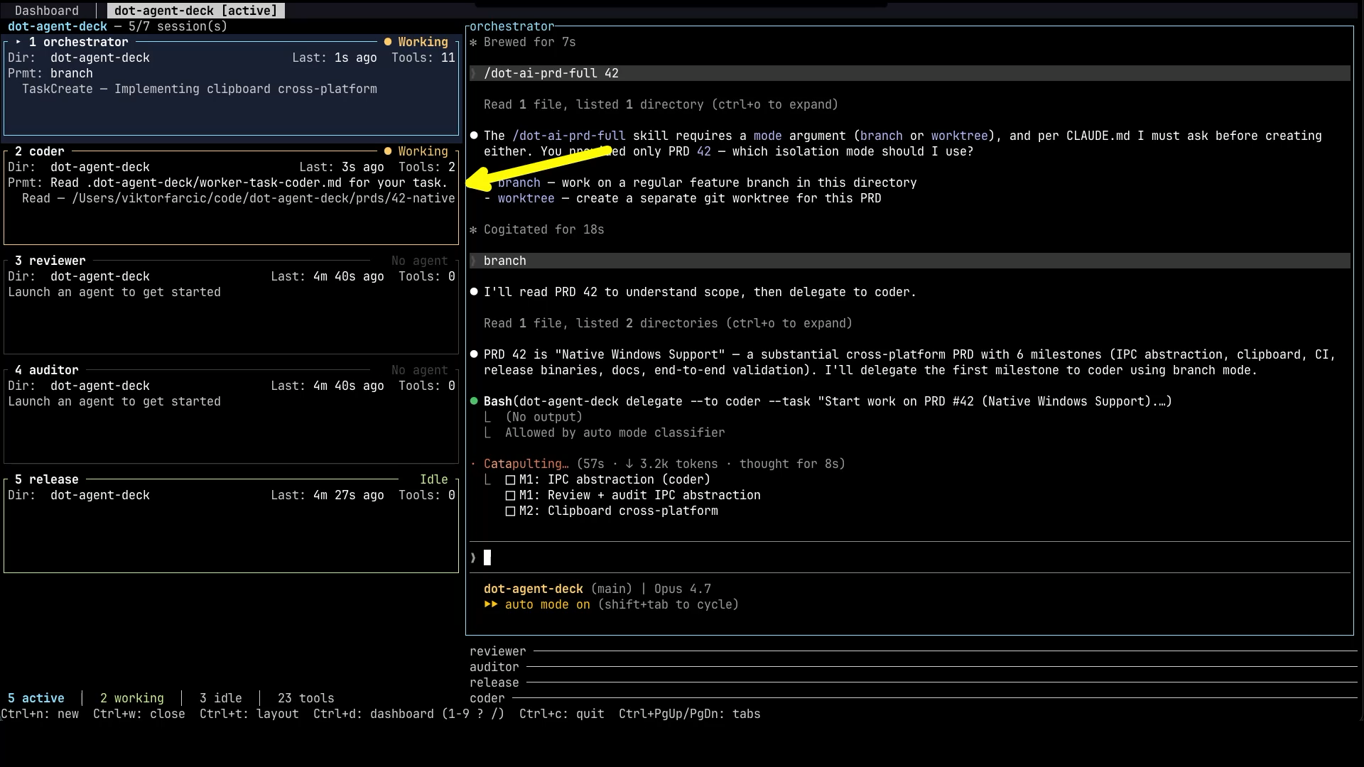Click the prompt chevron in the input line
This screenshot has height=767, width=1364.
click(x=473, y=558)
